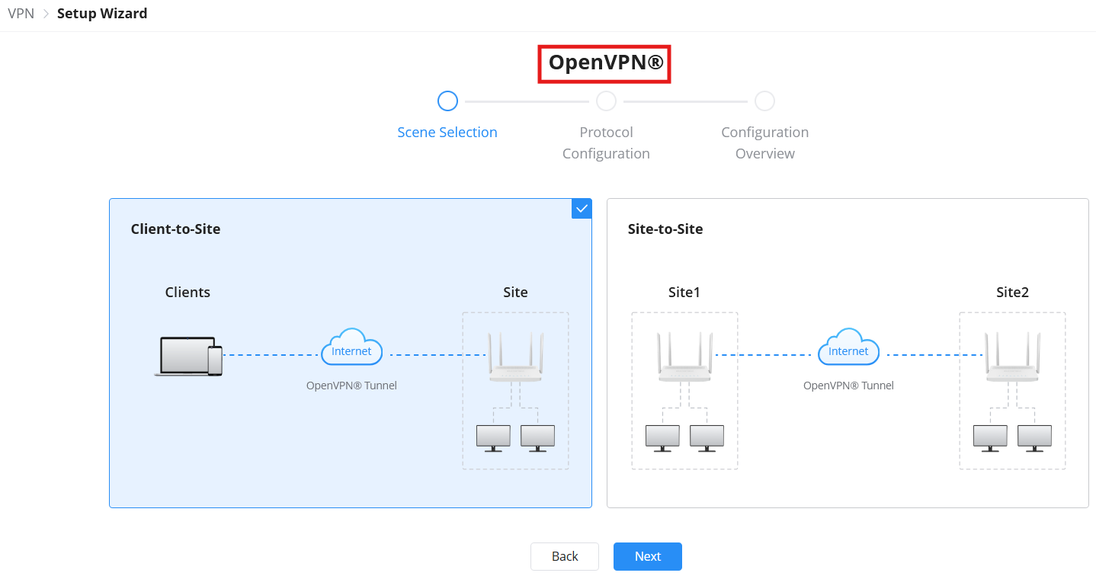1096x576 pixels.
Task: Click the right monitor in the Site2 group
Action: click(1034, 439)
